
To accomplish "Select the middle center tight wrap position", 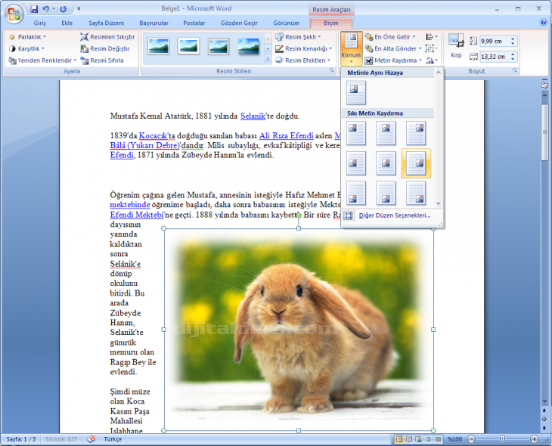I will [386, 163].
